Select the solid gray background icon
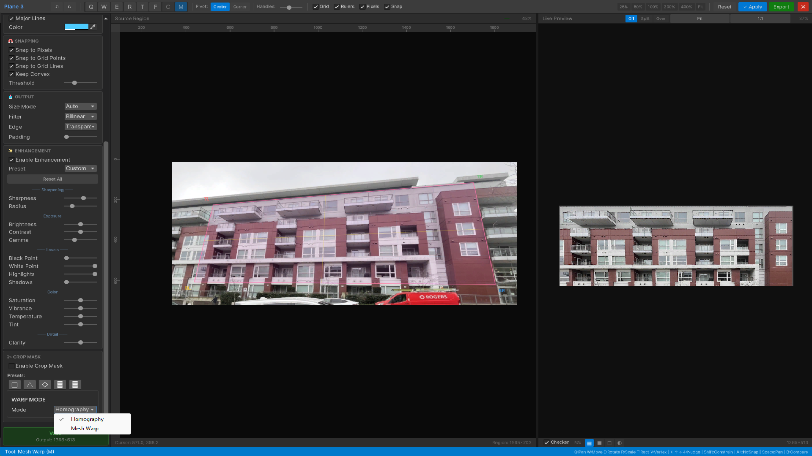This screenshot has height=456, width=812. [599, 443]
